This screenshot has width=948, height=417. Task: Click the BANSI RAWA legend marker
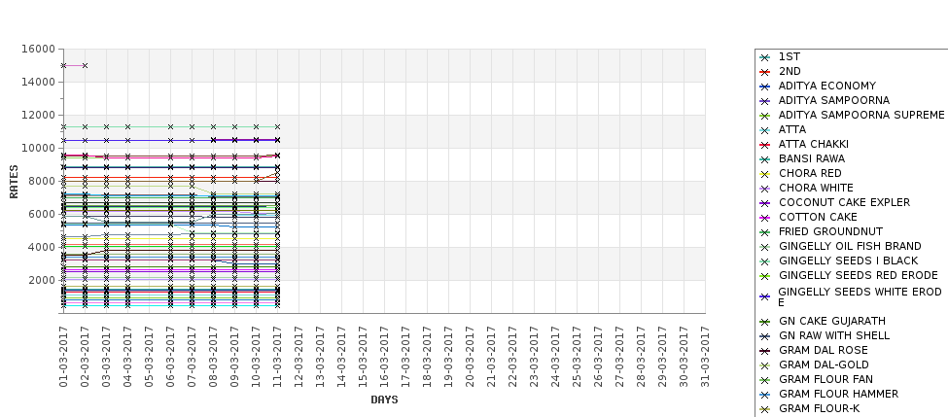(x=765, y=159)
